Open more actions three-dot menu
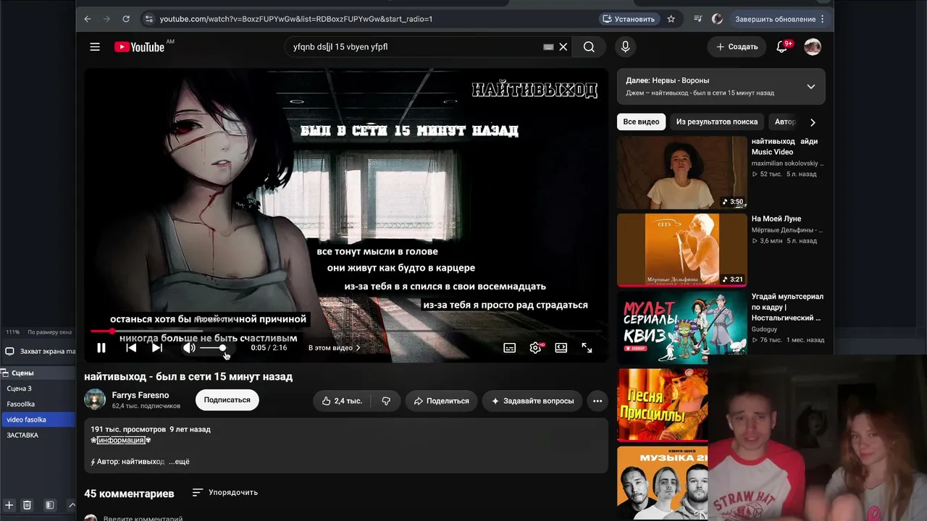The width and height of the screenshot is (927, 521). point(597,401)
